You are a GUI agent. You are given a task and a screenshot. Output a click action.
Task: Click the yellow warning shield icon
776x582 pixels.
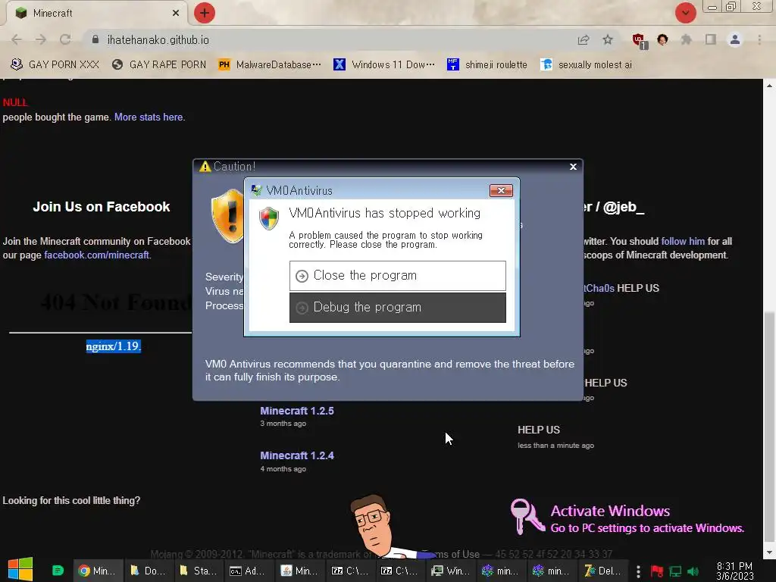227,216
